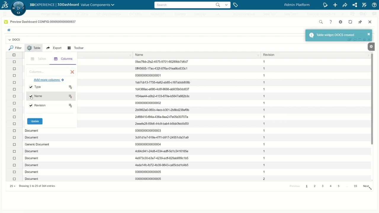This screenshot has width=379, height=213.
Task: Open the help question mark in top bar
Action: [374, 5]
